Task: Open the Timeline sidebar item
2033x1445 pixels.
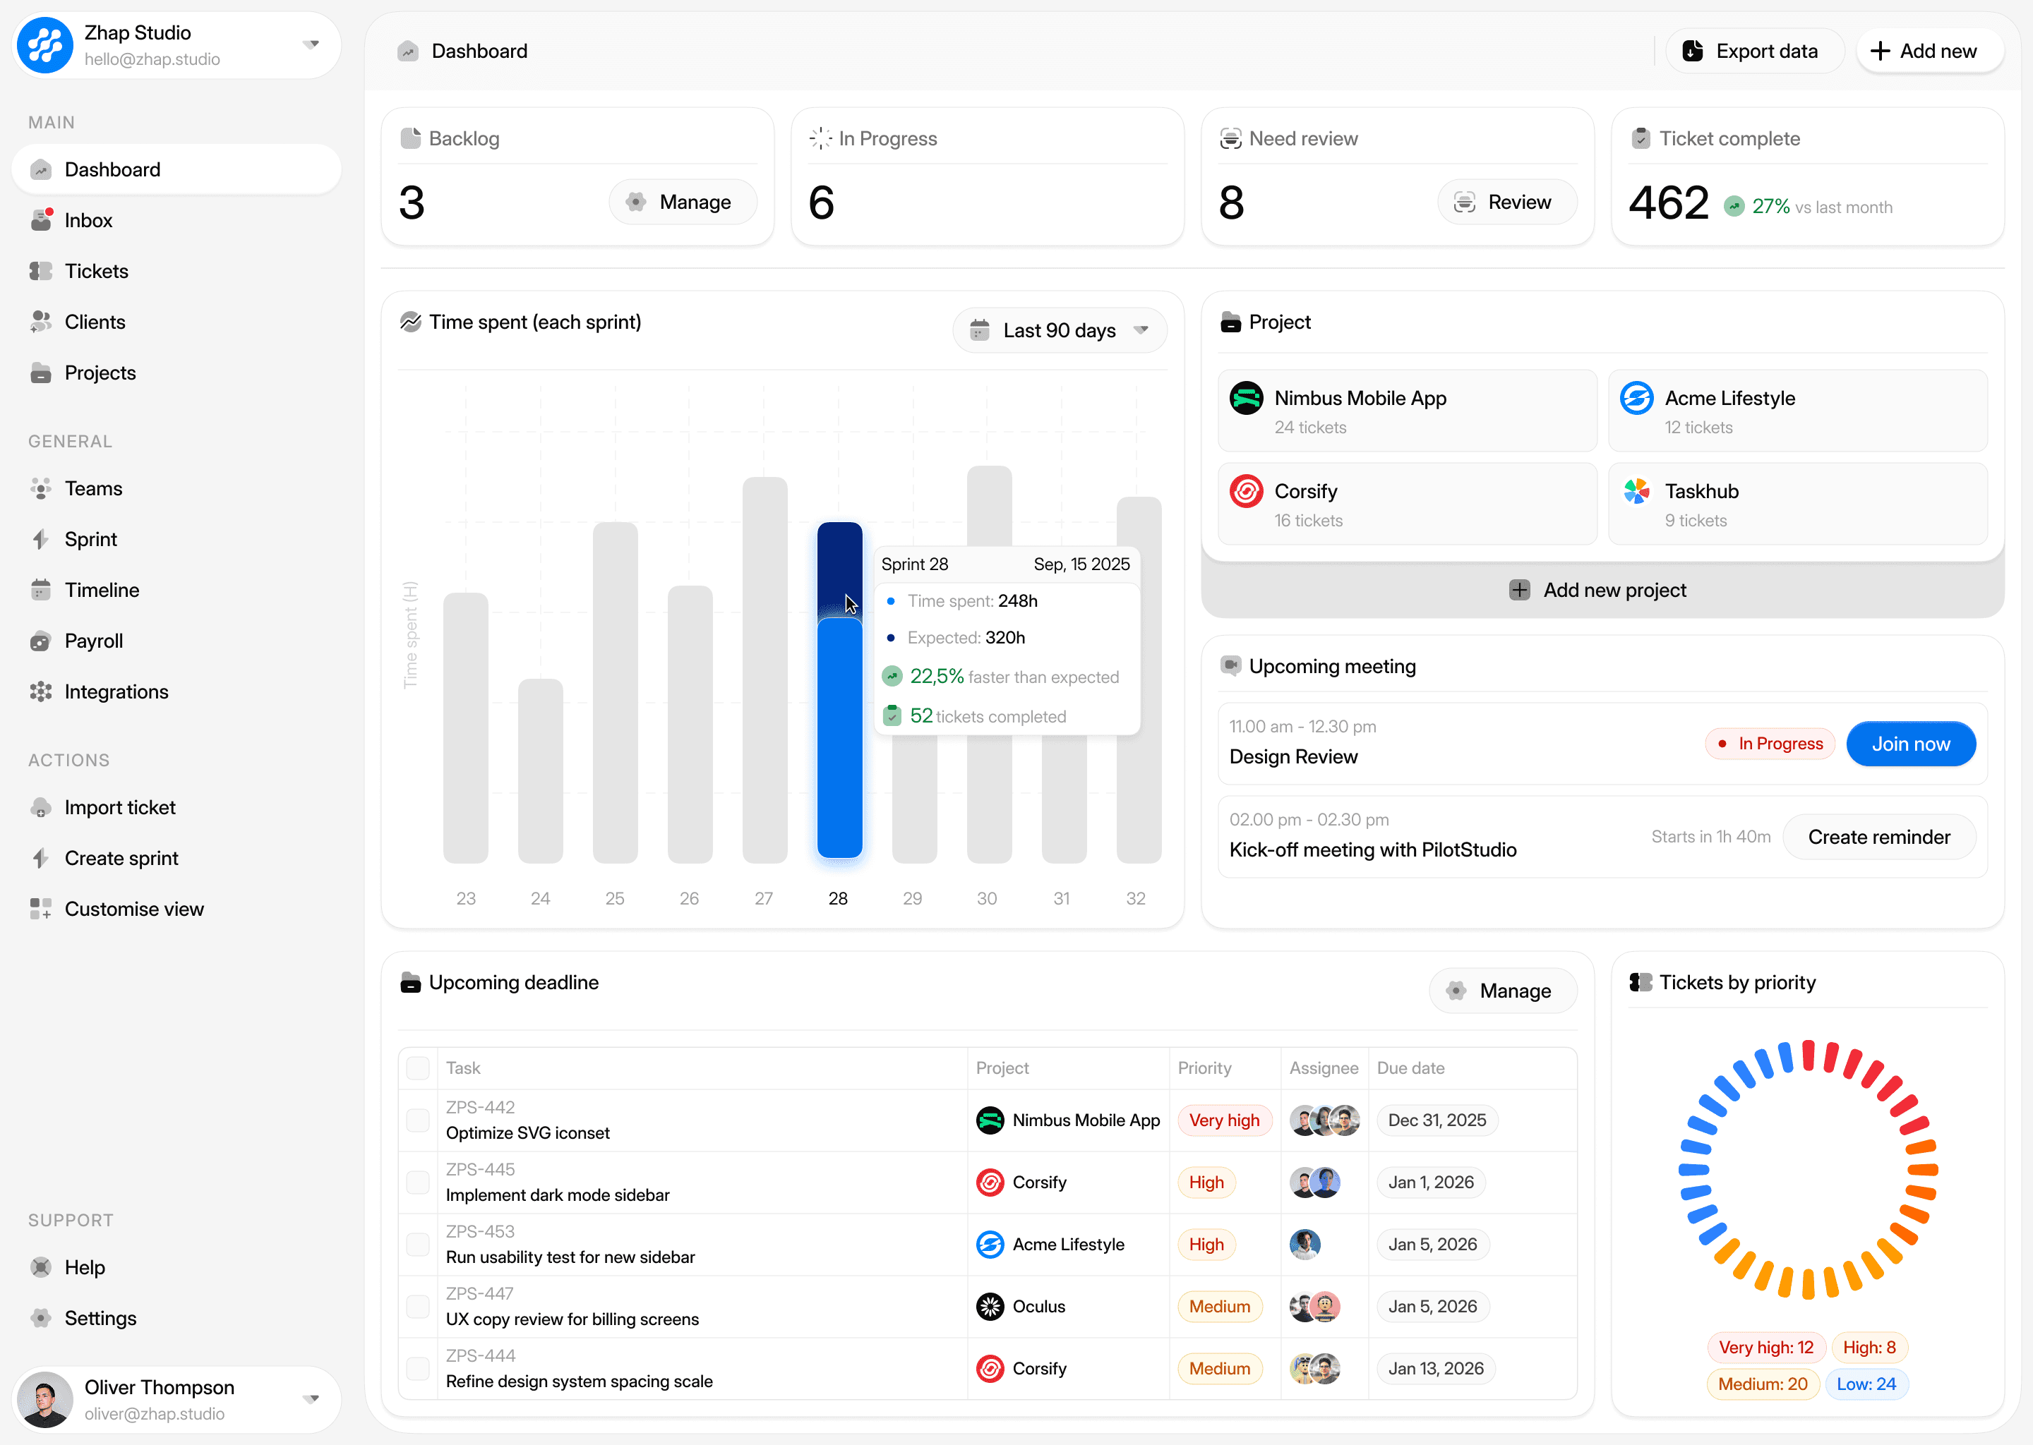Action: click(102, 590)
